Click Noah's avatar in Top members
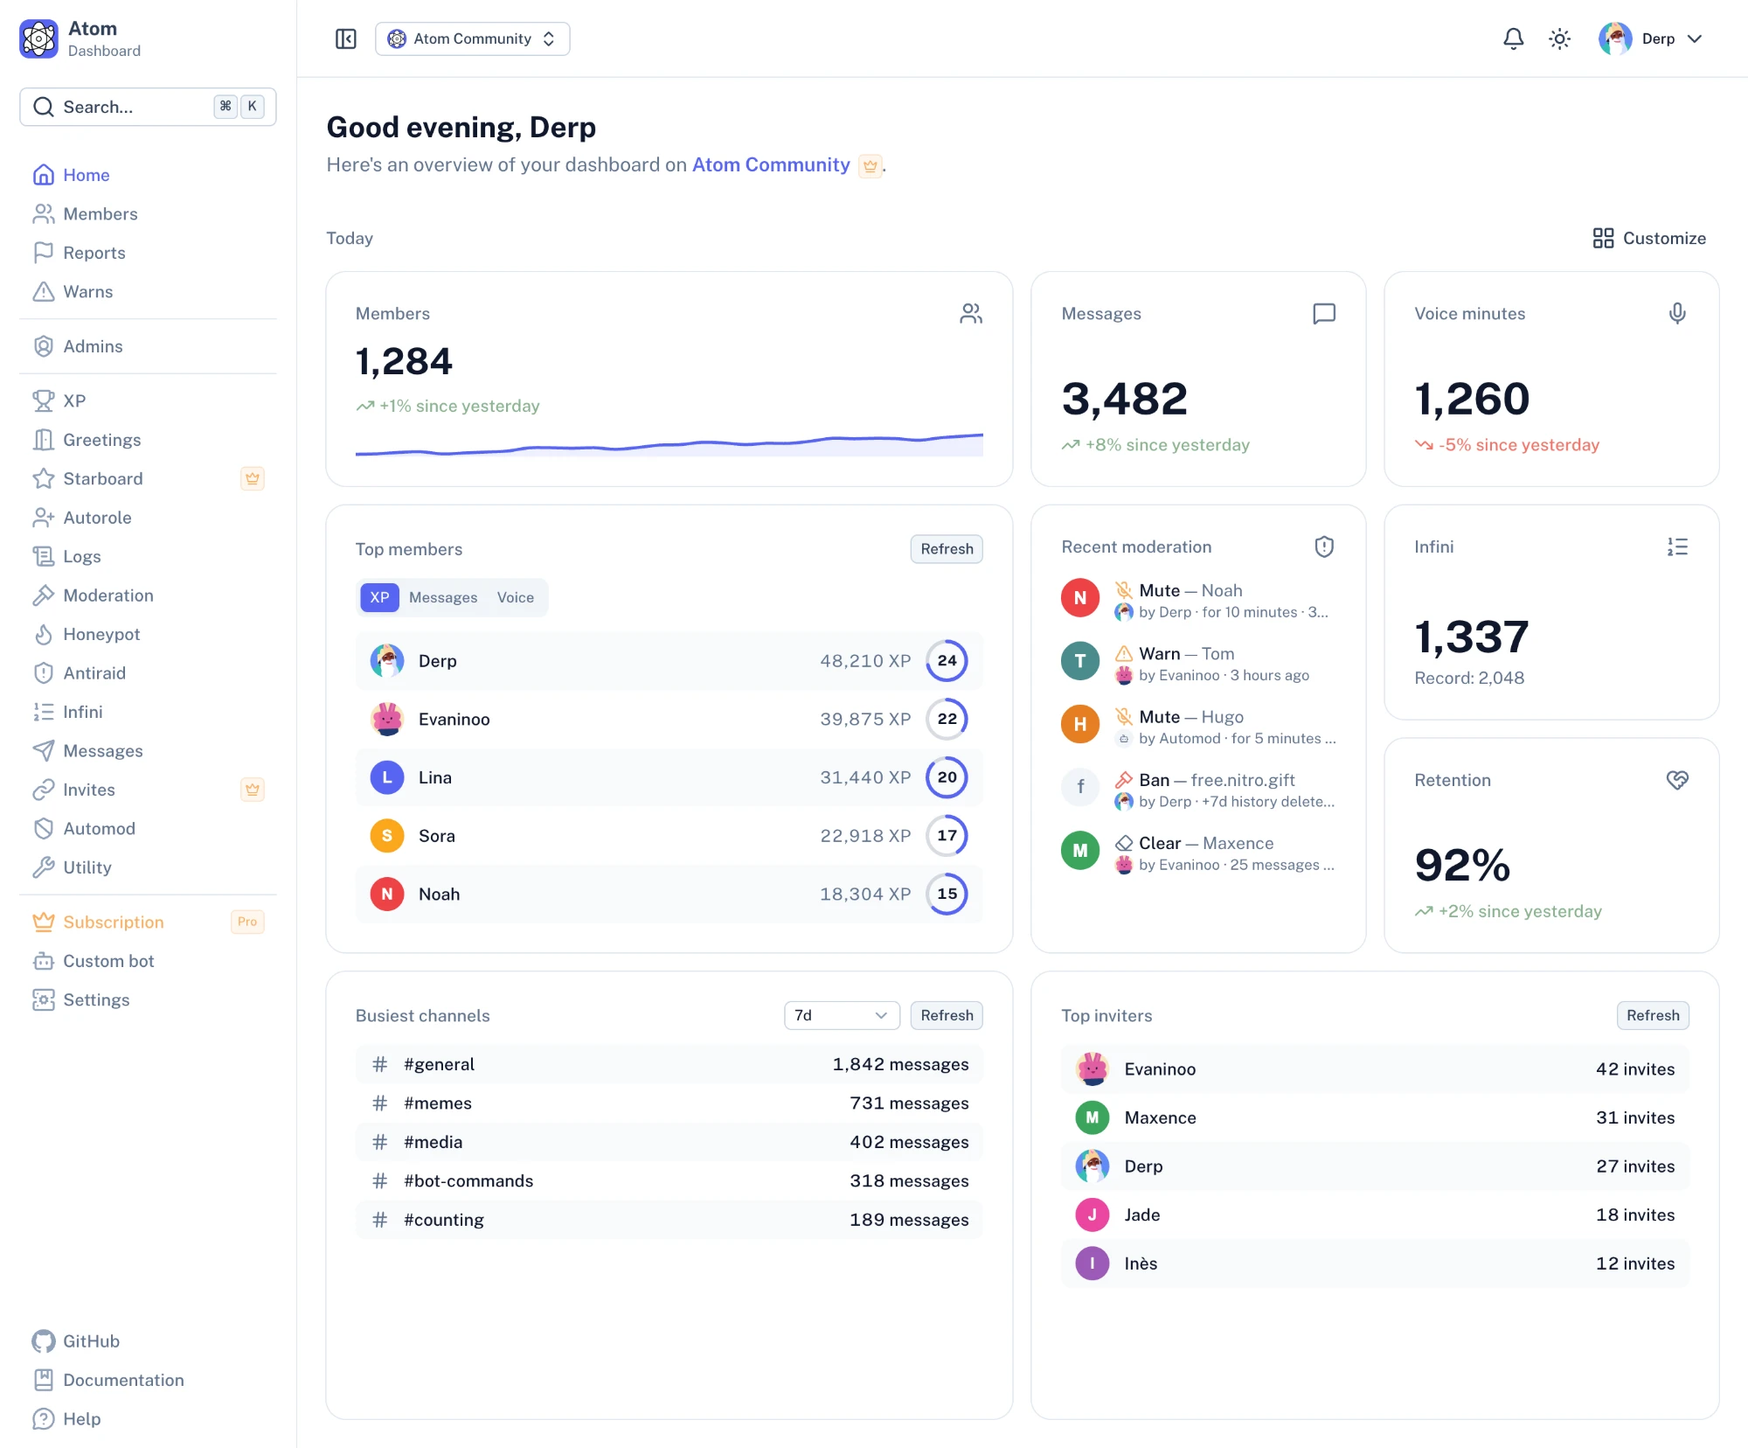The height and width of the screenshot is (1448, 1748). (x=387, y=895)
